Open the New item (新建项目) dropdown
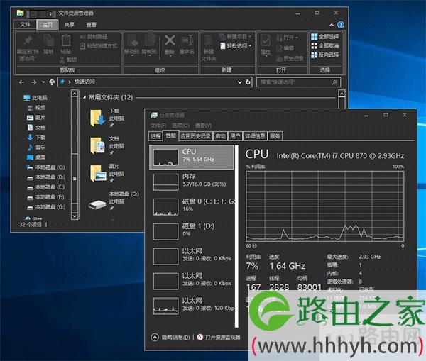The width and height of the screenshot is (426, 361). 235,36
